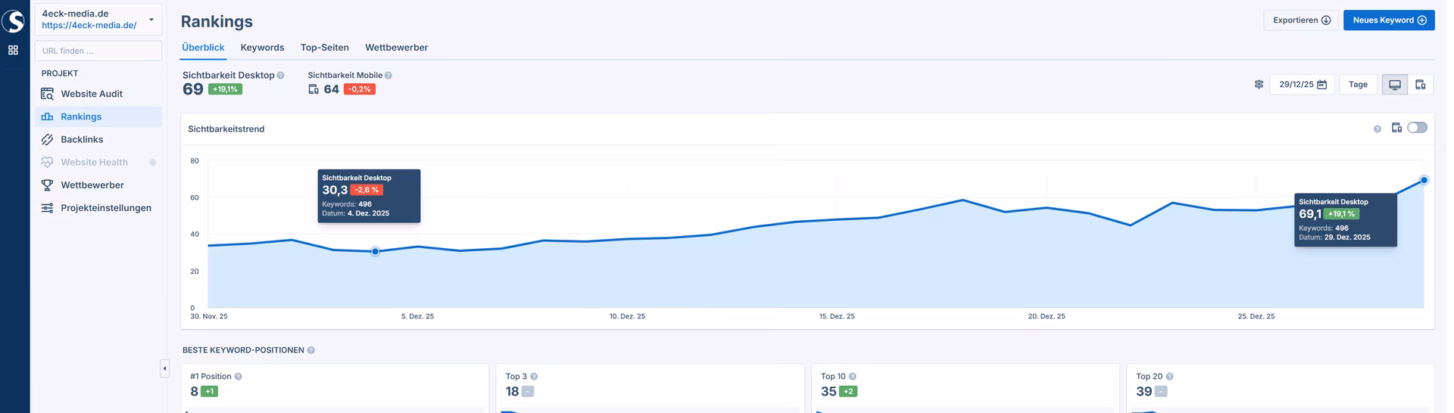The image size is (1454, 413).
Task: Collapse the sidebar with arrow handle
Action: coord(164,368)
